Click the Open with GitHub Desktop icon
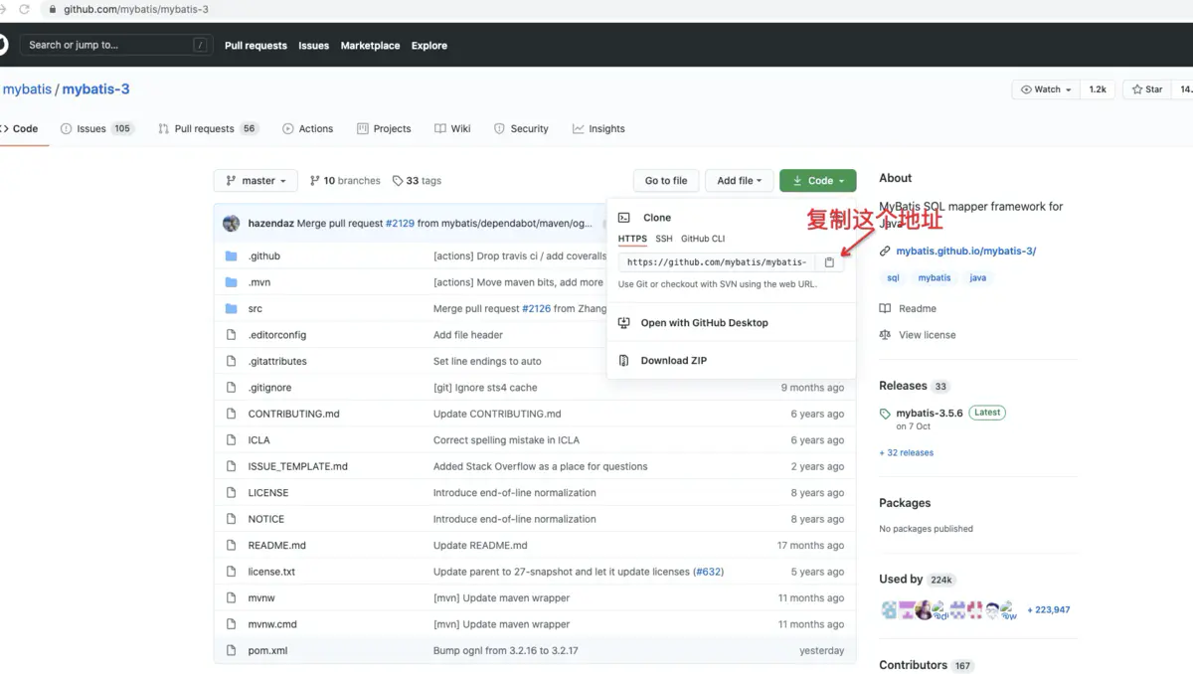Viewport: 1193px width, 674px height. (x=624, y=323)
